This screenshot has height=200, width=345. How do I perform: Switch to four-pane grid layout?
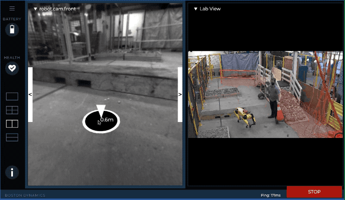coord(12,110)
